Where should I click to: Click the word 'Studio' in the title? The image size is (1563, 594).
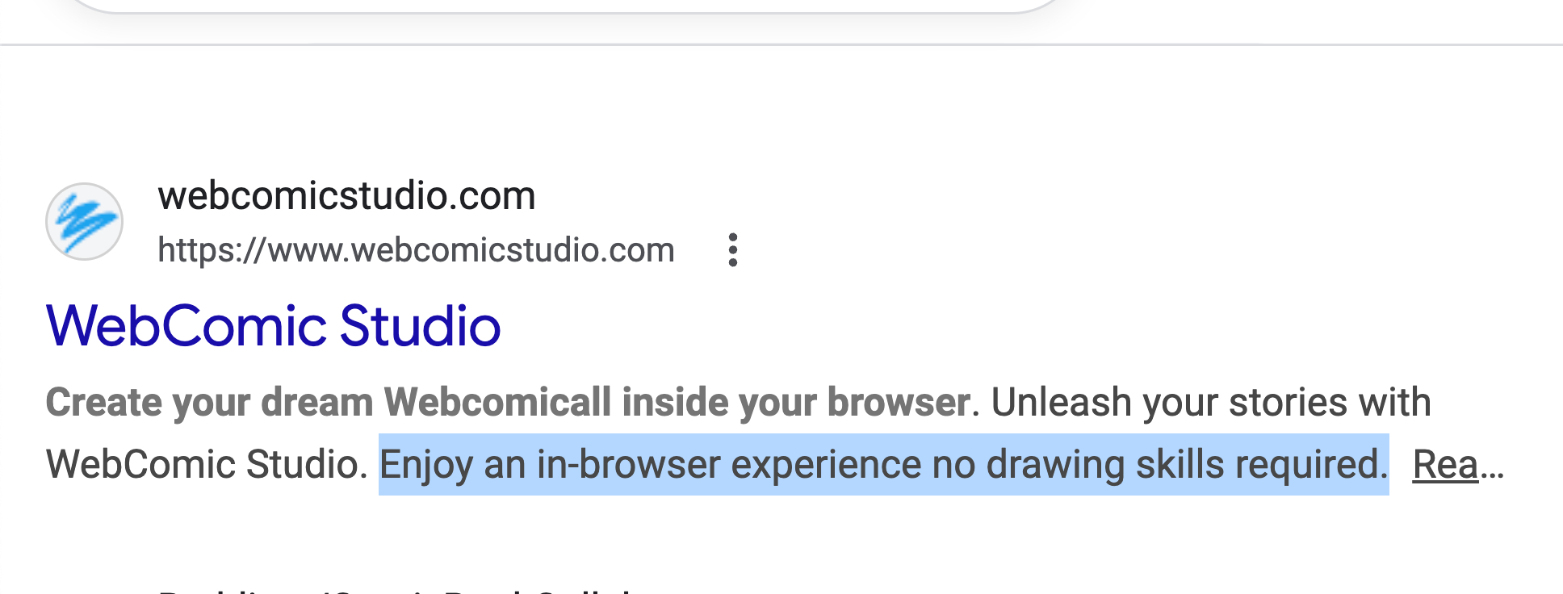420,326
